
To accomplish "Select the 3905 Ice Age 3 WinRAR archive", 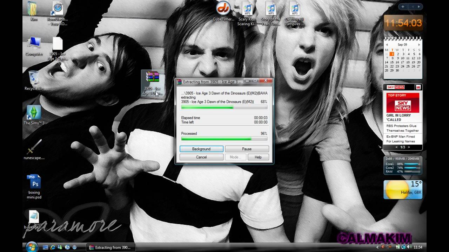I will pos(153,83).
